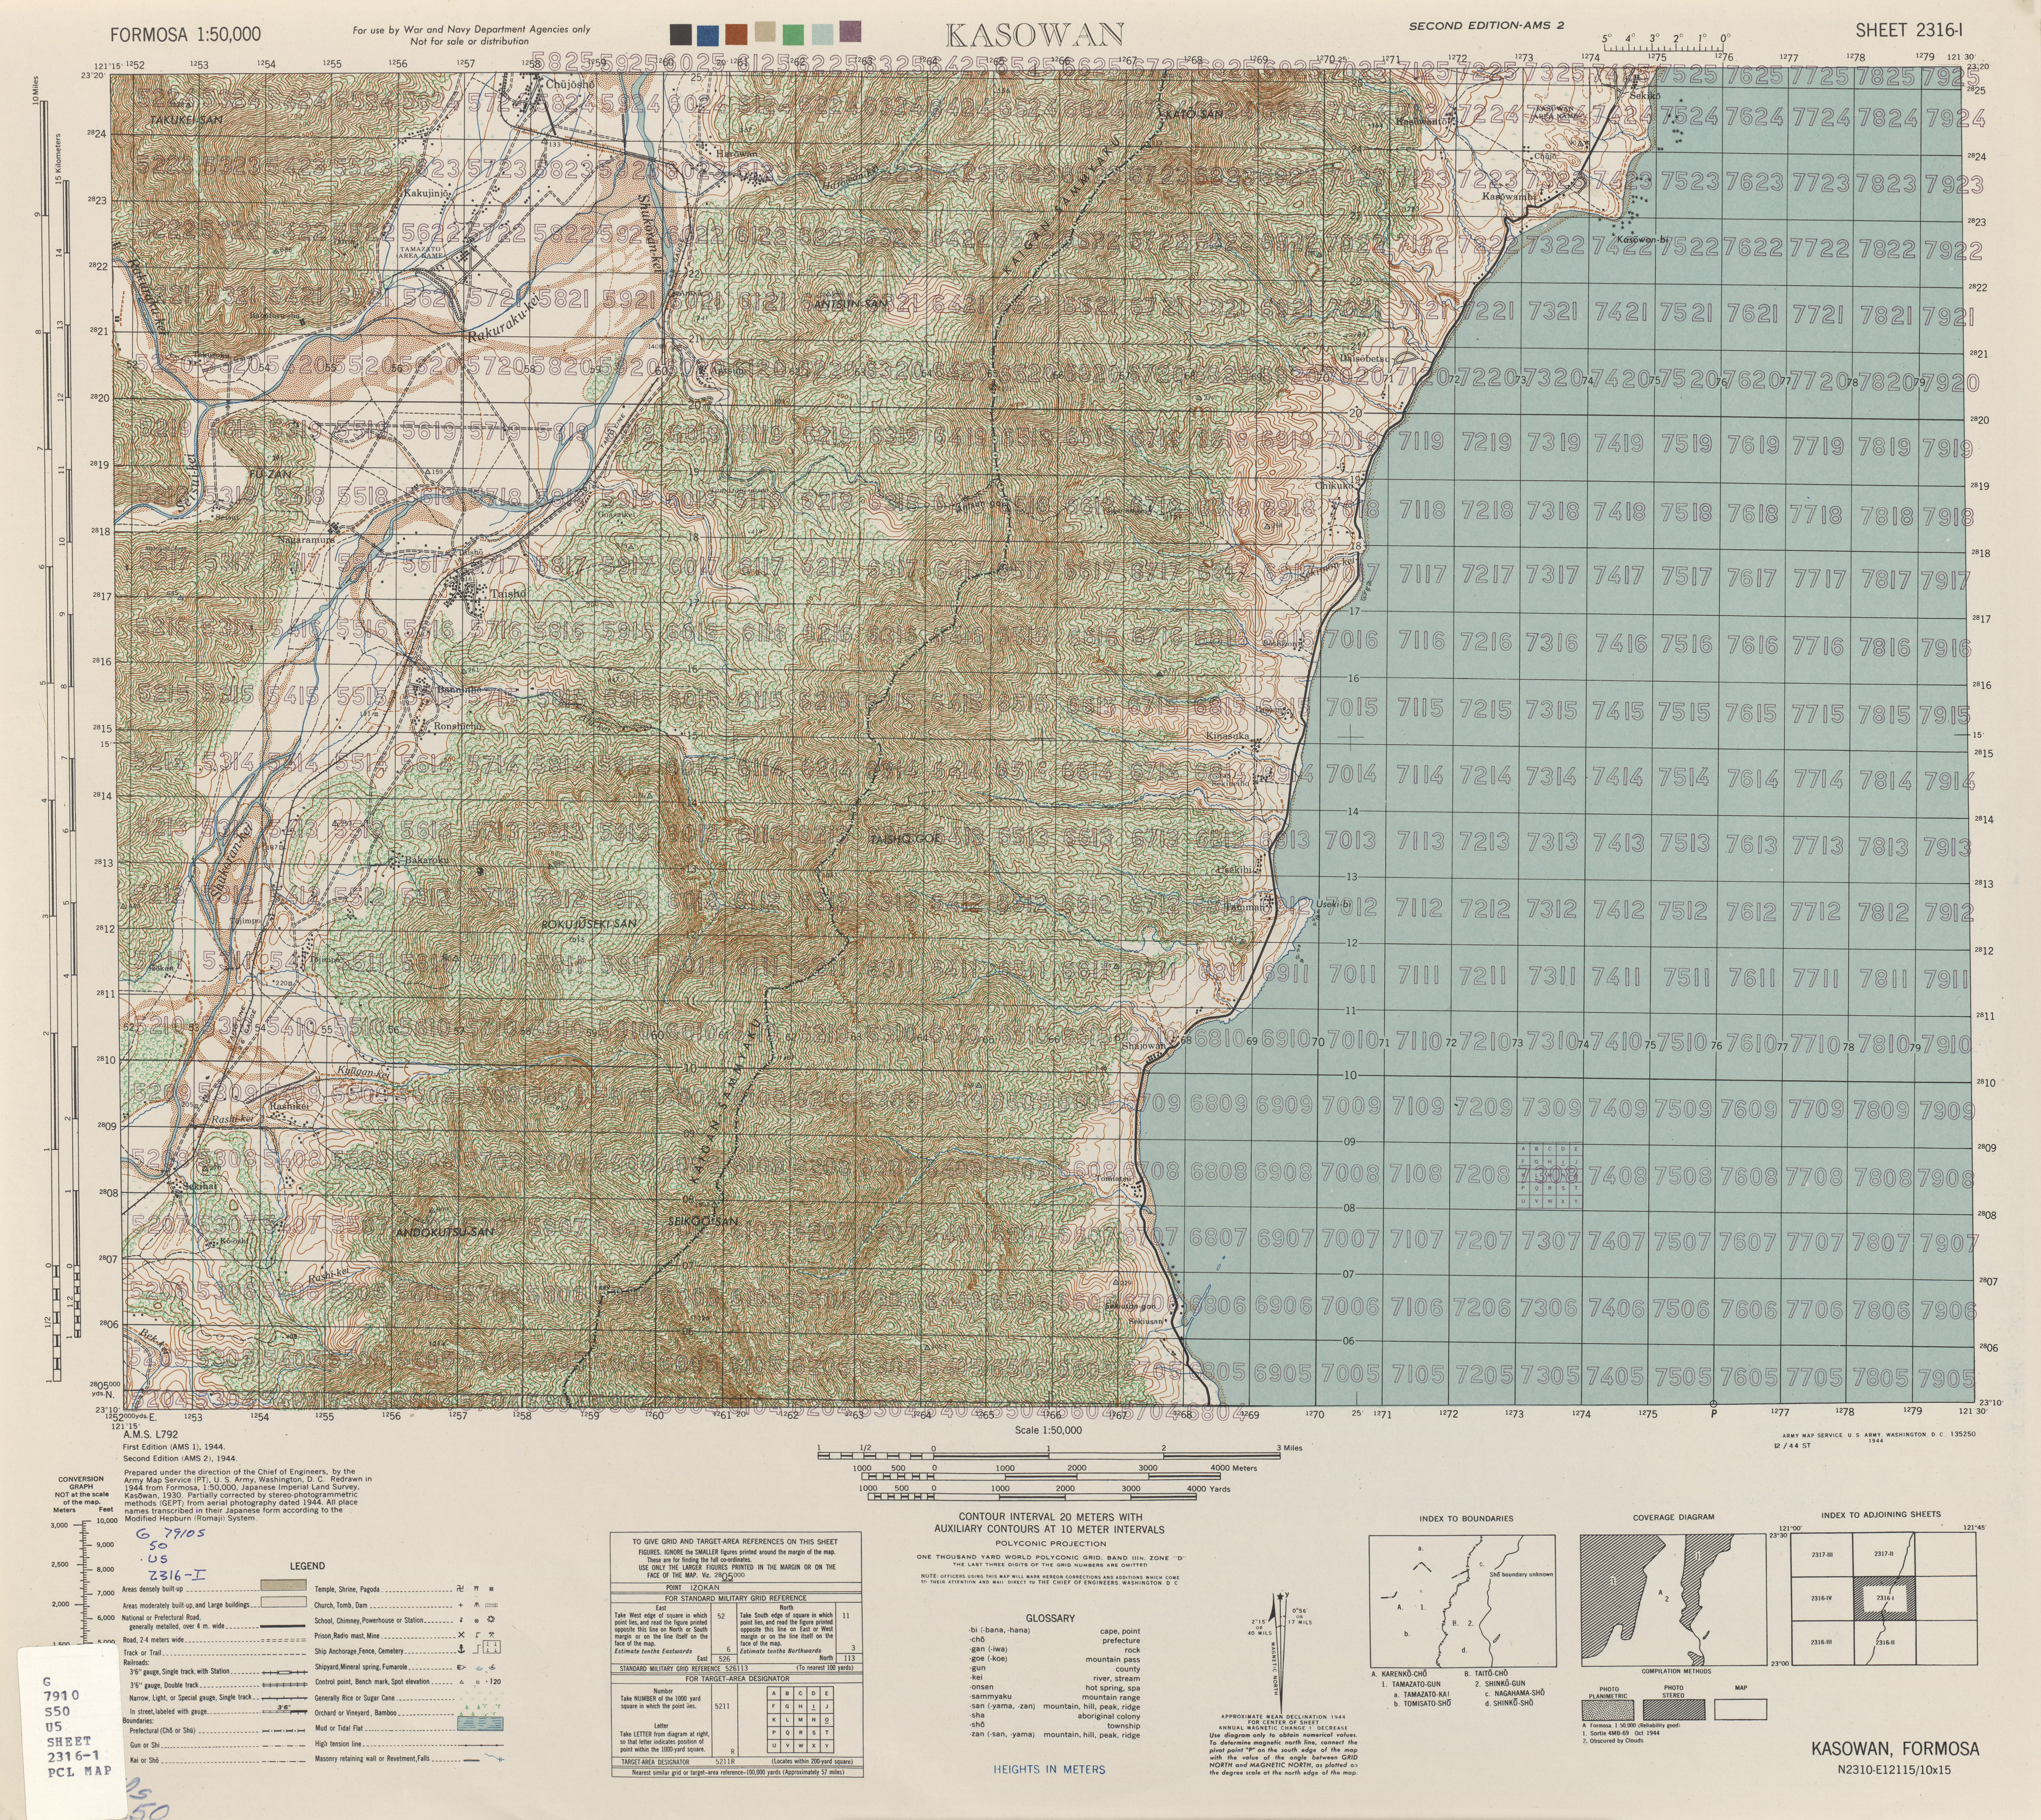Click the blue color registration swatch
Image resolution: width=2041 pixels, height=1820 pixels.
click(x=709, y=35)
